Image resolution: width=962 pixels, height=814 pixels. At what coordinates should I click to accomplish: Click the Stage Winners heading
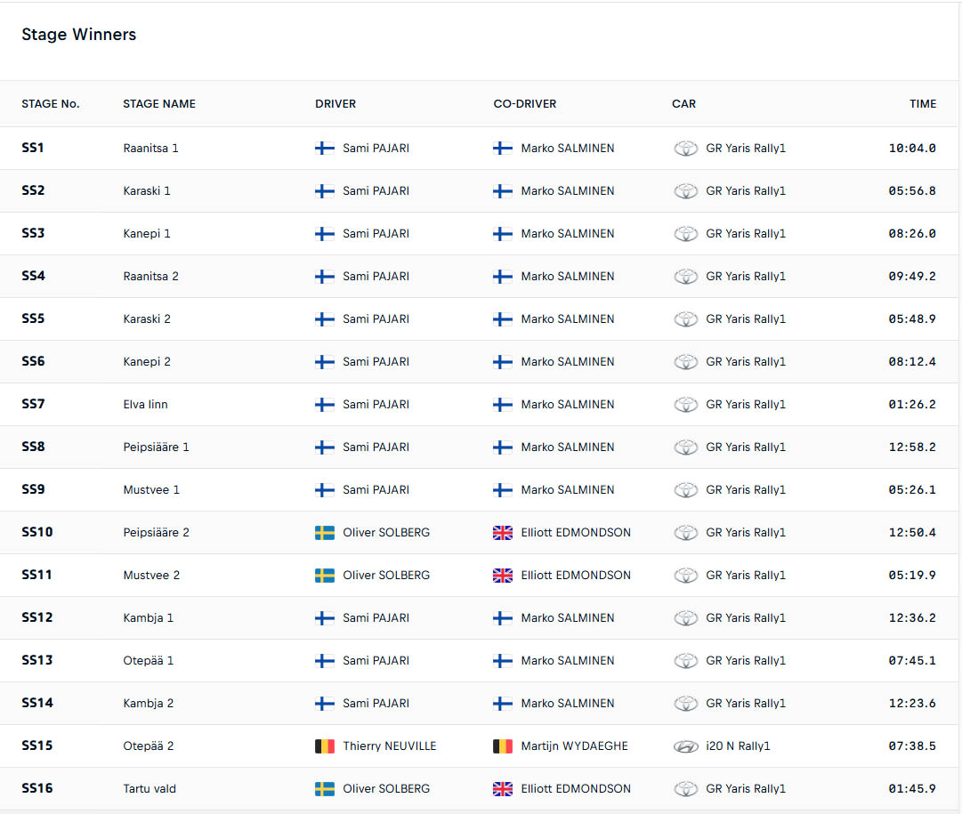click(79, 35)
